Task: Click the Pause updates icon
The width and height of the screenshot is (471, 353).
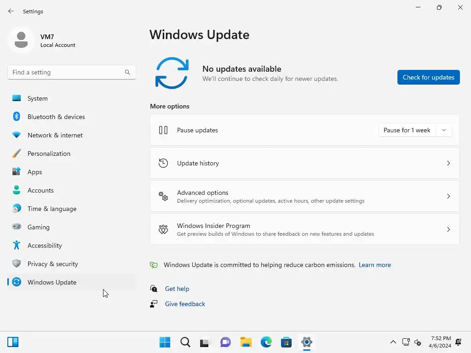Action: [x=163, y=130]
